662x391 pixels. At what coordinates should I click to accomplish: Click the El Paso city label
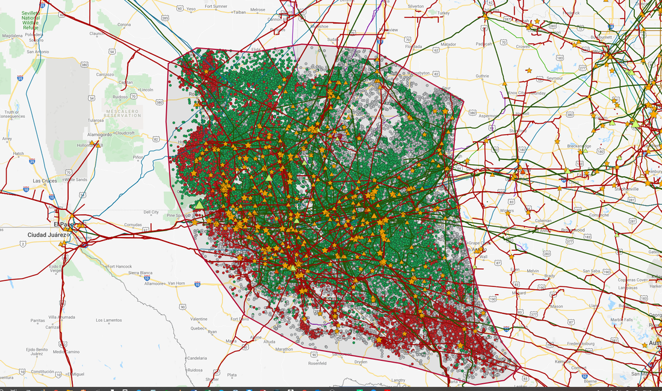point(61,224)
